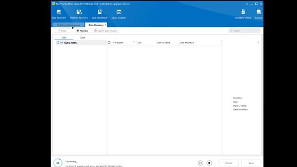Pause the running scan
Viewport: 297px width, 167px height.
[200, 163]
